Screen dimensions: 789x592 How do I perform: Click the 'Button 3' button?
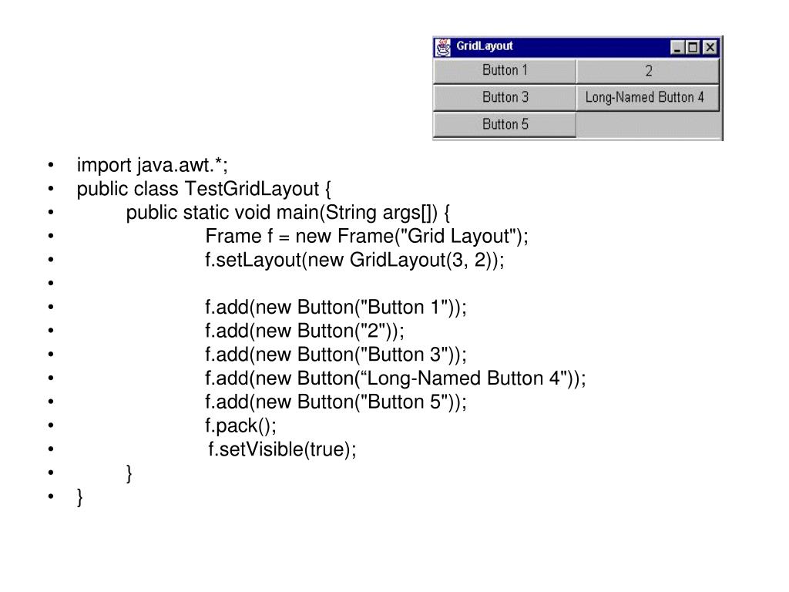coord(505,98)
